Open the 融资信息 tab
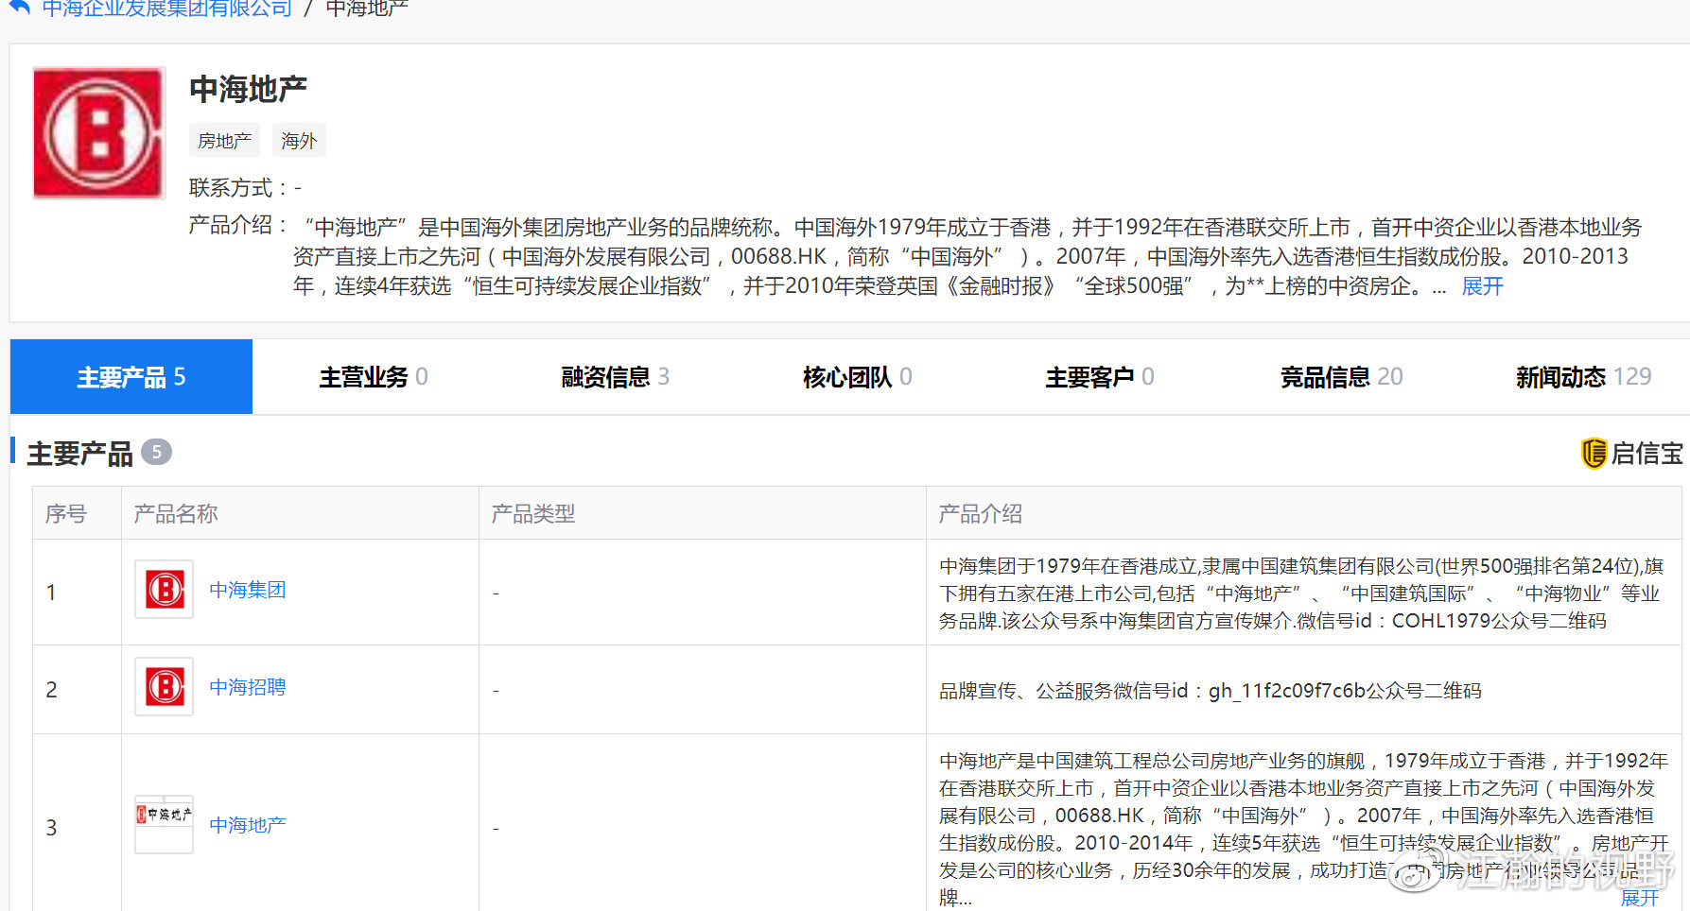 coord(616,377)
